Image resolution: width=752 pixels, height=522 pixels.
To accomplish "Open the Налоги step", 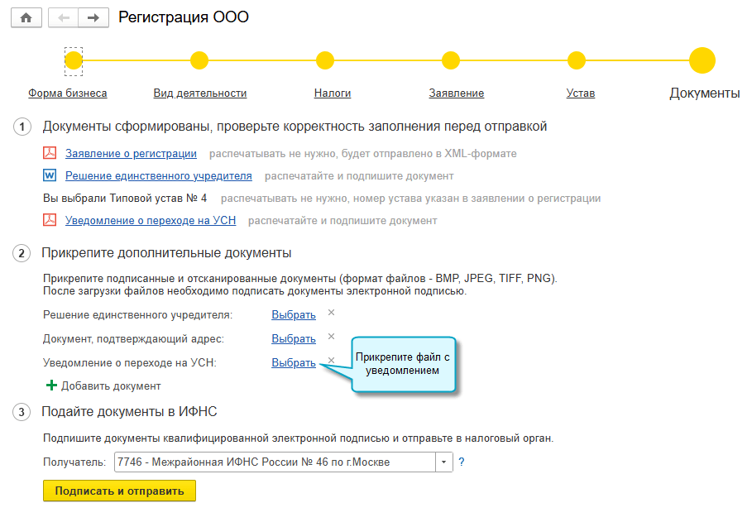I will (x=333, y=93).
